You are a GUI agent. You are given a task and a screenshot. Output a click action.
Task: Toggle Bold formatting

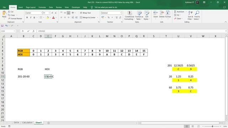[x=27, y=17]
